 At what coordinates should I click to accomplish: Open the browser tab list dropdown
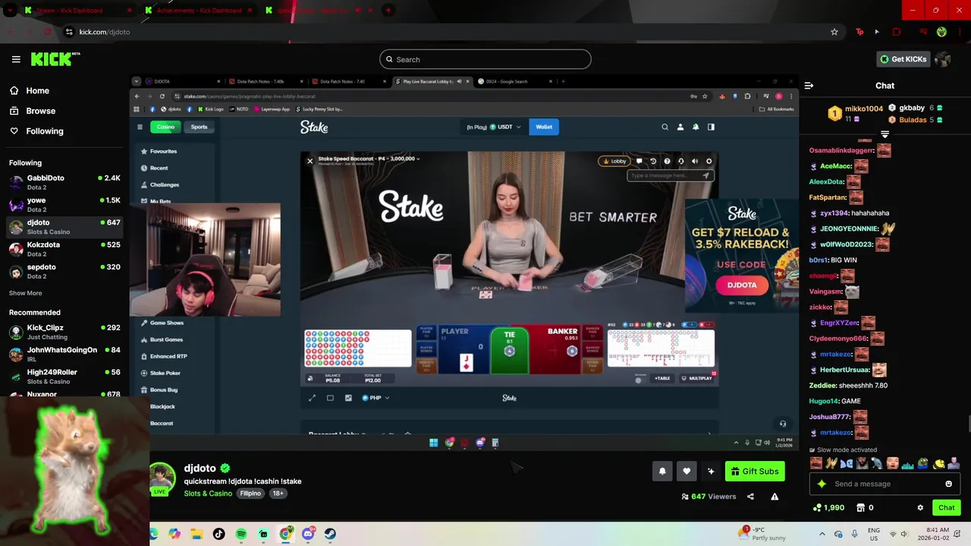pyautogui.click(x=10, y=11)
